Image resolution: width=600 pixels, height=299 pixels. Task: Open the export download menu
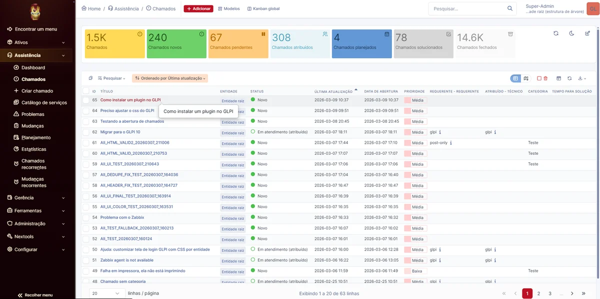581,78
